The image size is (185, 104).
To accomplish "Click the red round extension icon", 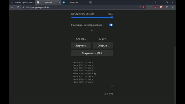I will click(156, 7).
